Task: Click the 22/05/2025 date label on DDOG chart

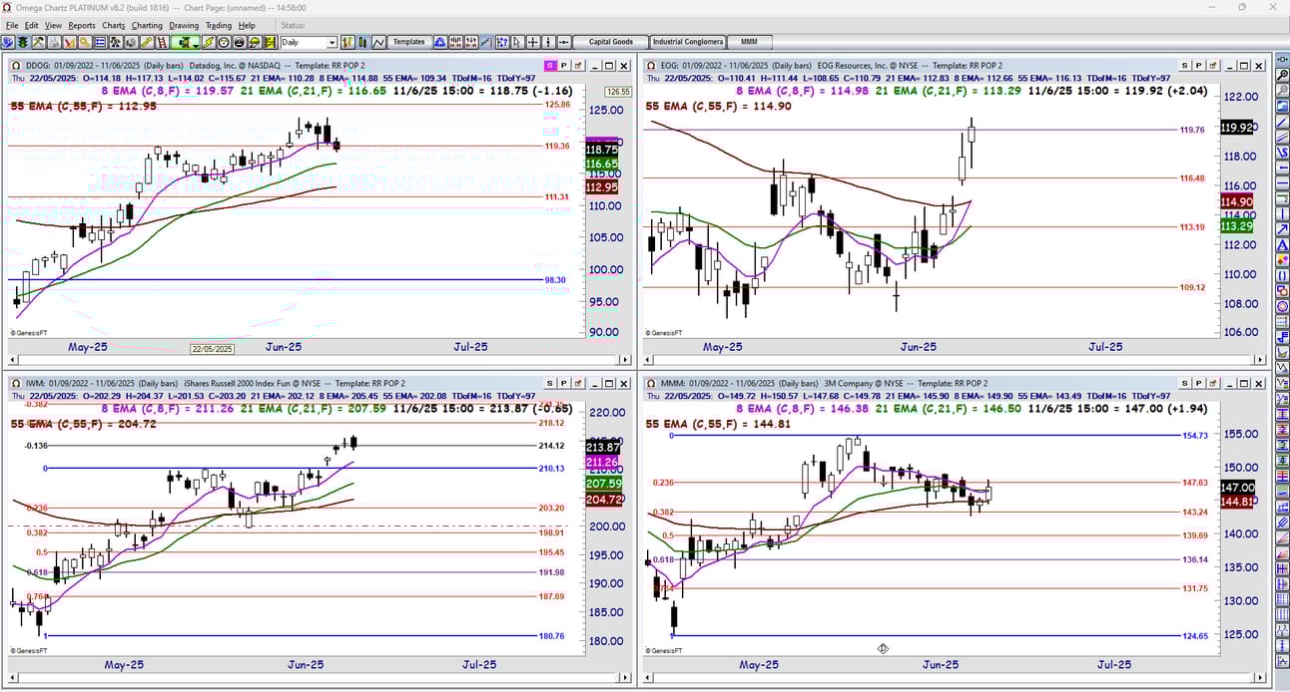Action: click(212, 349)
